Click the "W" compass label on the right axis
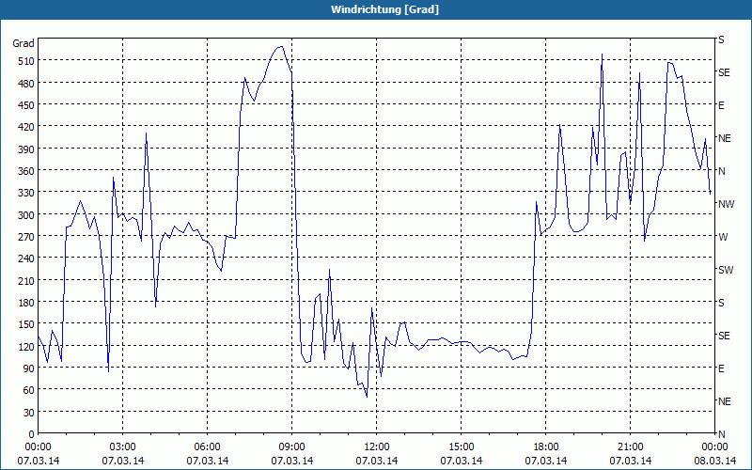This screenshot has height=470, width=752. tap(723, 237)
